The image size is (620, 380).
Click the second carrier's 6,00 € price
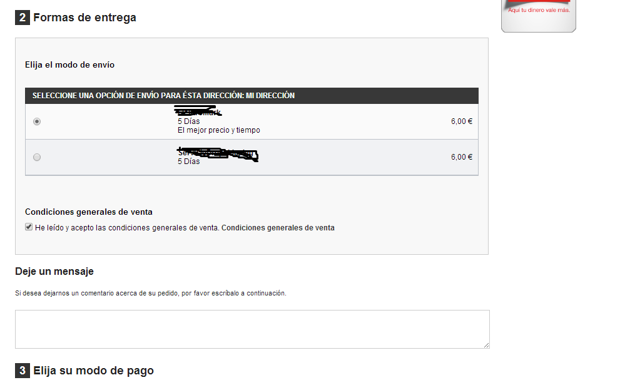(461, 157)
